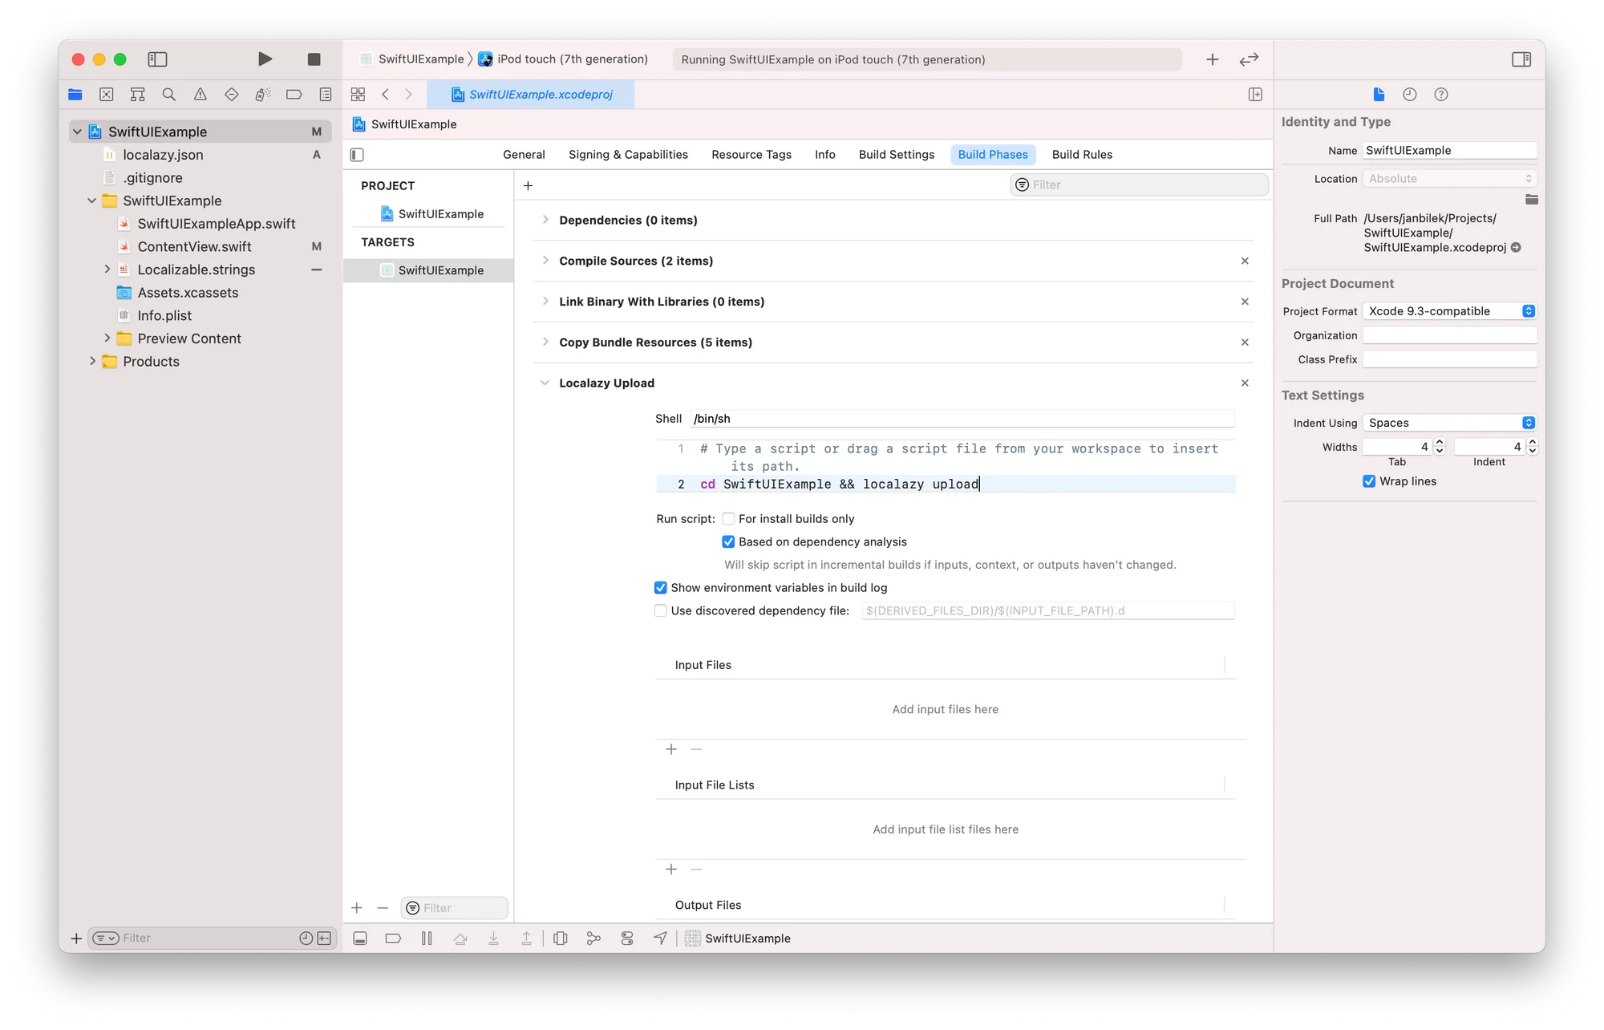Open the Issue navigator warning icon
Image resolution: width=1604 pixels, height=1030 pixels.
tap(200, 95)
